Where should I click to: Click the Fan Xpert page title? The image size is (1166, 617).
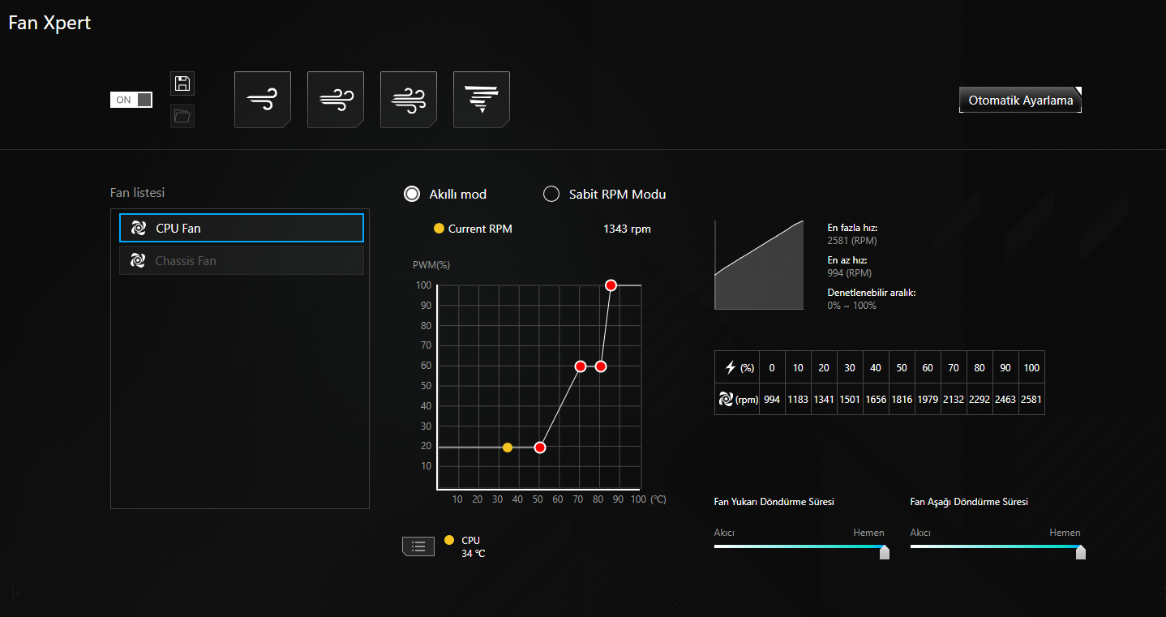(49, 23)
